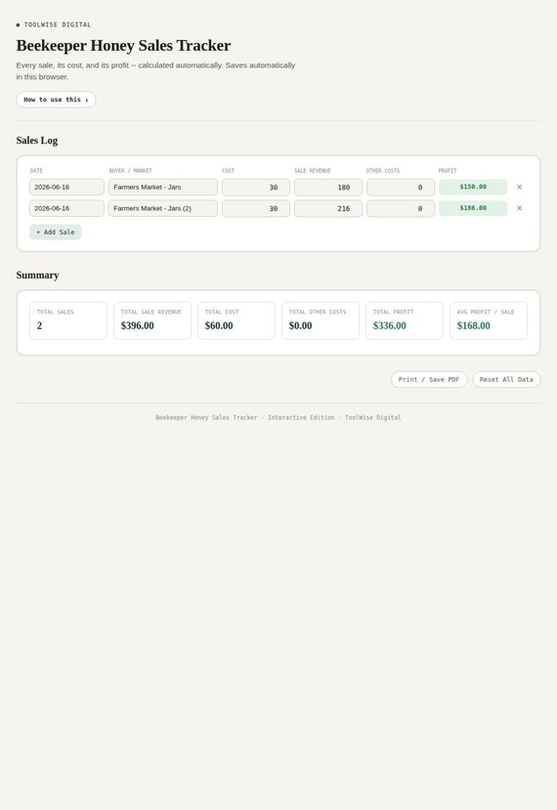Image resolution: width=557 pixels, height=810 pixels.
Task: Delete the $150.00 profit sale row
Action: pos(519,187)
